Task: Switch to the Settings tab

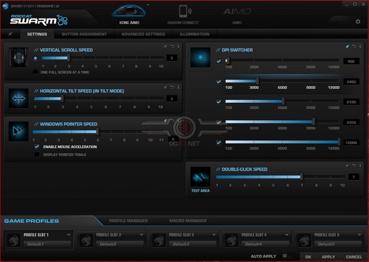Action: coord(37,34)
